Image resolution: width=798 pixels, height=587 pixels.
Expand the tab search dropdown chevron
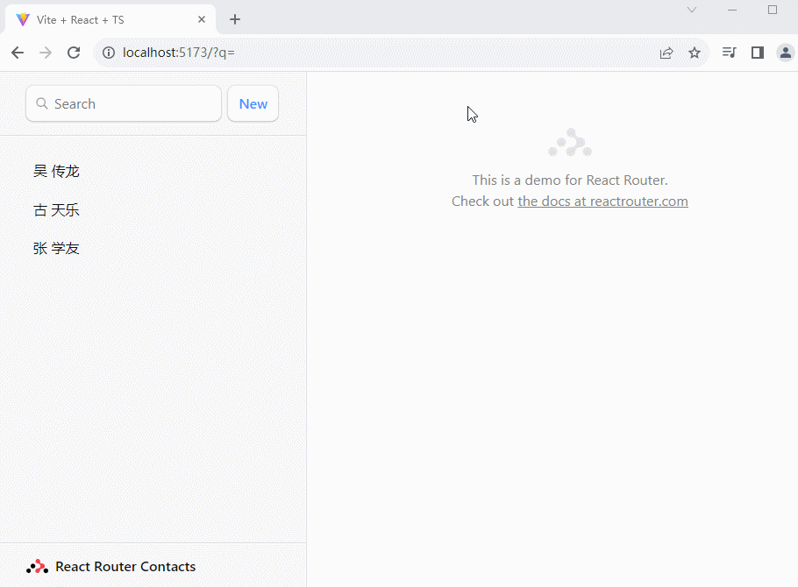click(692, 10)
